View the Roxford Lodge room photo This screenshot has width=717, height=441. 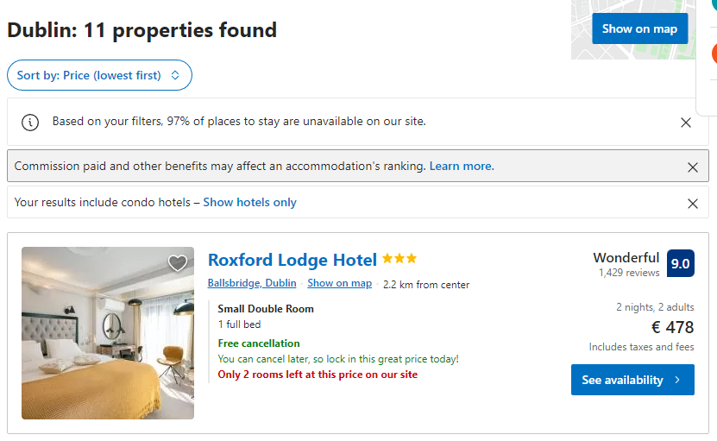point(108,333)
